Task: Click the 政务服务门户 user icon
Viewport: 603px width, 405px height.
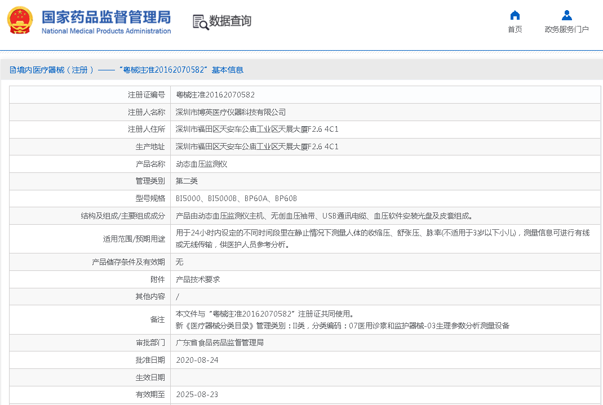Action: pyautogui.click(x=566, y=15)
